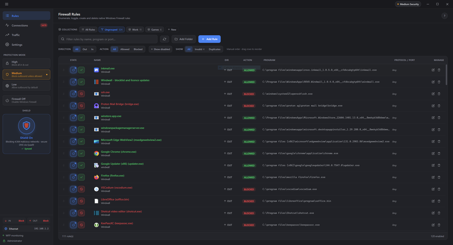This screenshot has width=453, height=245.
Task: Focus the filter rules search field
Action: tap(108, 39)
